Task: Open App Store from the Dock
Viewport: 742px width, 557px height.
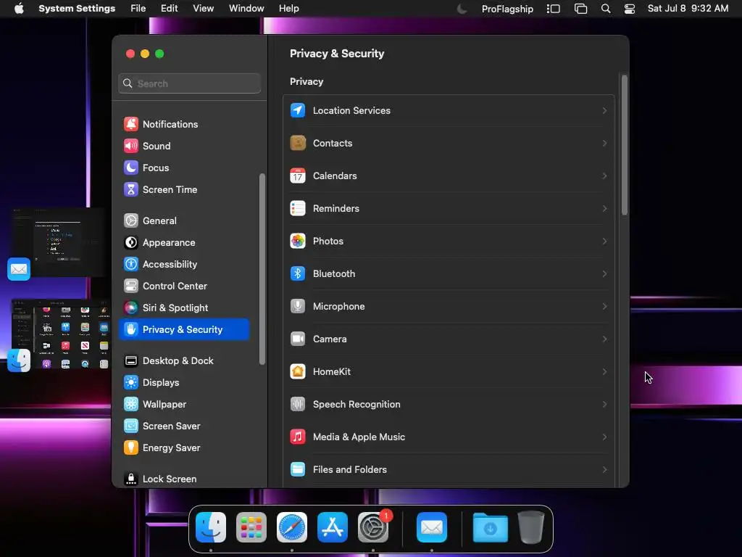Action: point(332,527)
